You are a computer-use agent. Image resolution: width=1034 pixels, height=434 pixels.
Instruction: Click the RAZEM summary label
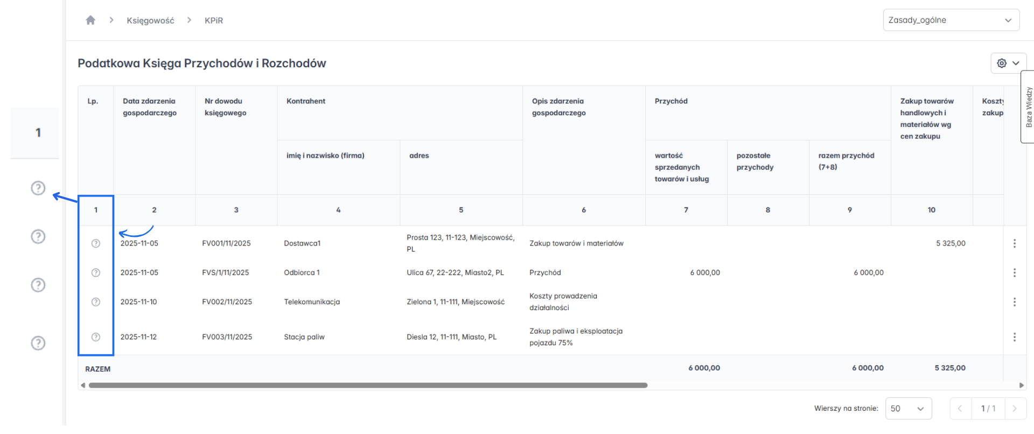click(x=97, y=369)
